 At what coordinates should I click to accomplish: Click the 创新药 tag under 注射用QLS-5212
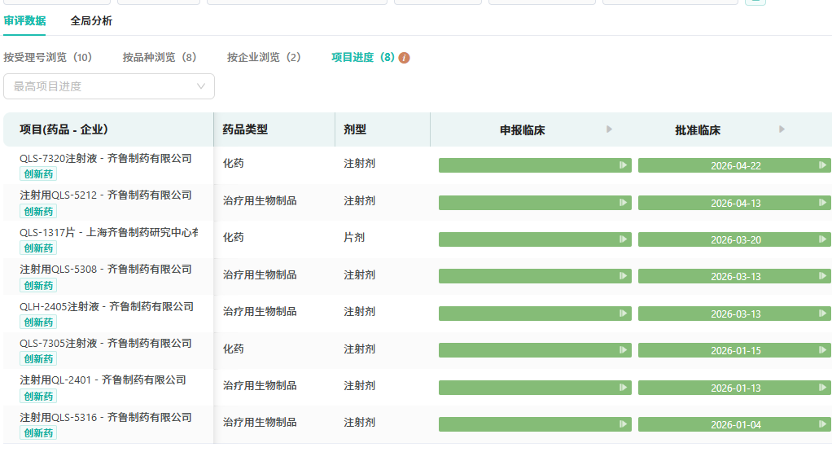[38, 211]
